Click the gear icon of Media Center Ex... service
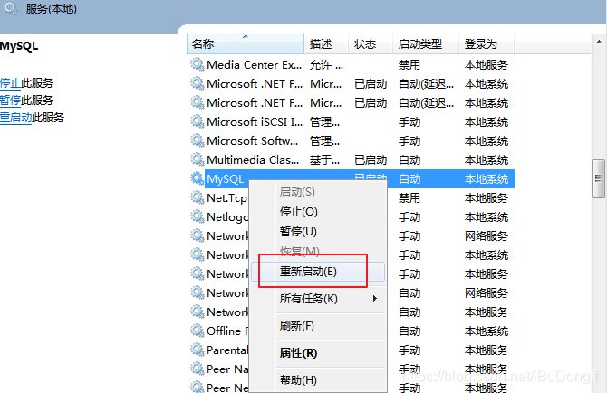The height and width of the screenshot is (393, 607). click(x=197, y=64)
